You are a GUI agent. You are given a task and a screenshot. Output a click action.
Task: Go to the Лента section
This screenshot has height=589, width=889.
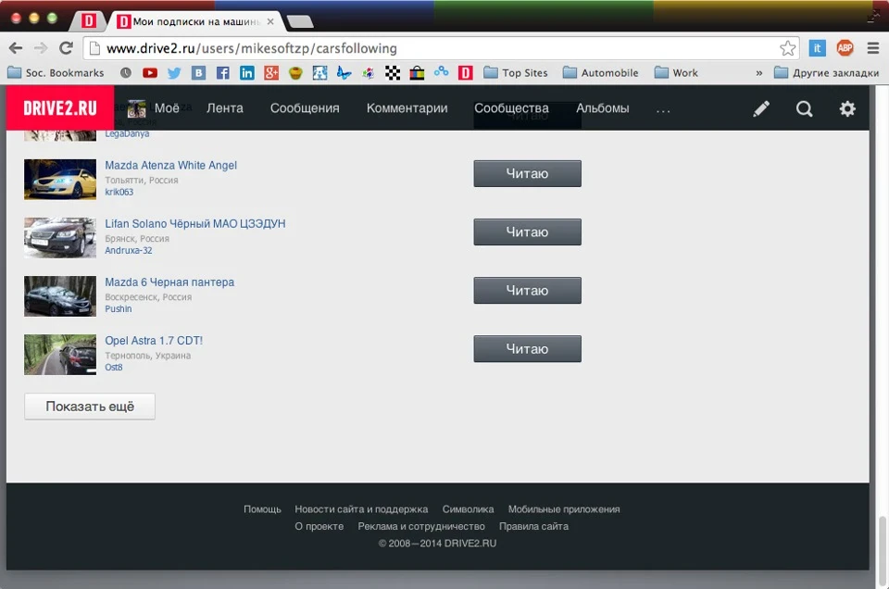(x=224, y=107)
